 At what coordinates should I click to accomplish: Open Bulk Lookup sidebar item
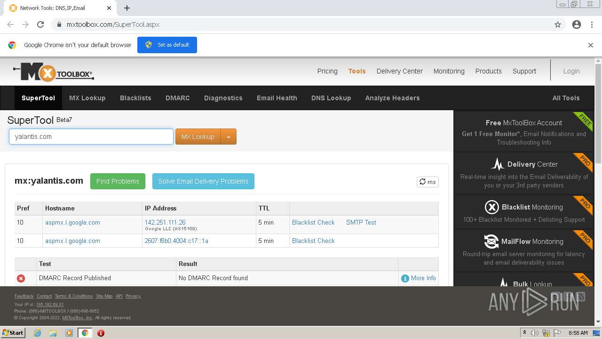click(x=524, y=280)
